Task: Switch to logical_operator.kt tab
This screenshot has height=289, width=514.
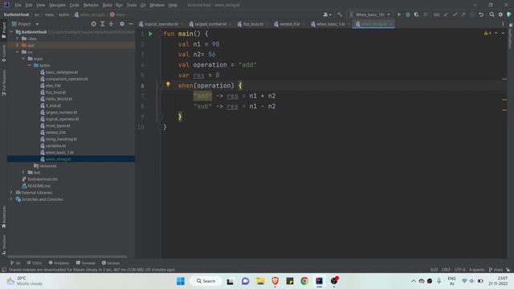Action: pos(161,24)
